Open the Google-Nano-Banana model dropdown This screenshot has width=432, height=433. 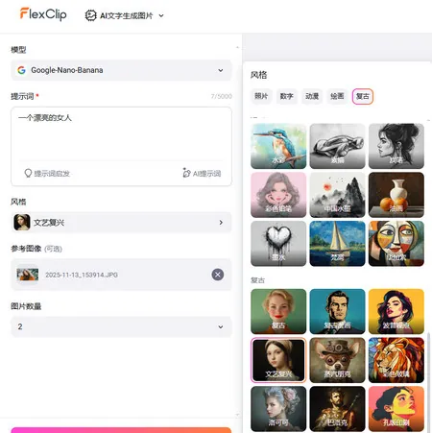[121, 70]
